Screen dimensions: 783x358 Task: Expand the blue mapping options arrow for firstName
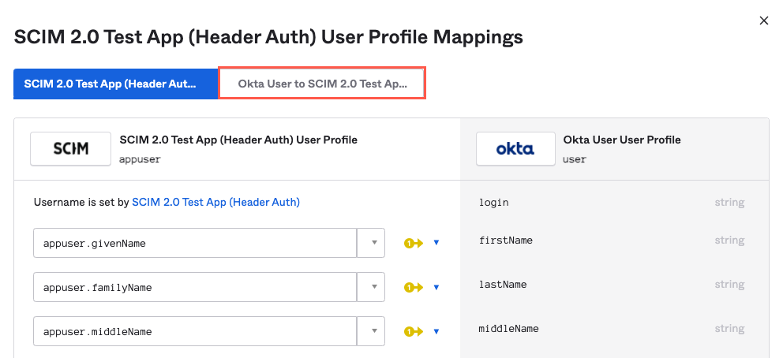[x=436, y=243]
